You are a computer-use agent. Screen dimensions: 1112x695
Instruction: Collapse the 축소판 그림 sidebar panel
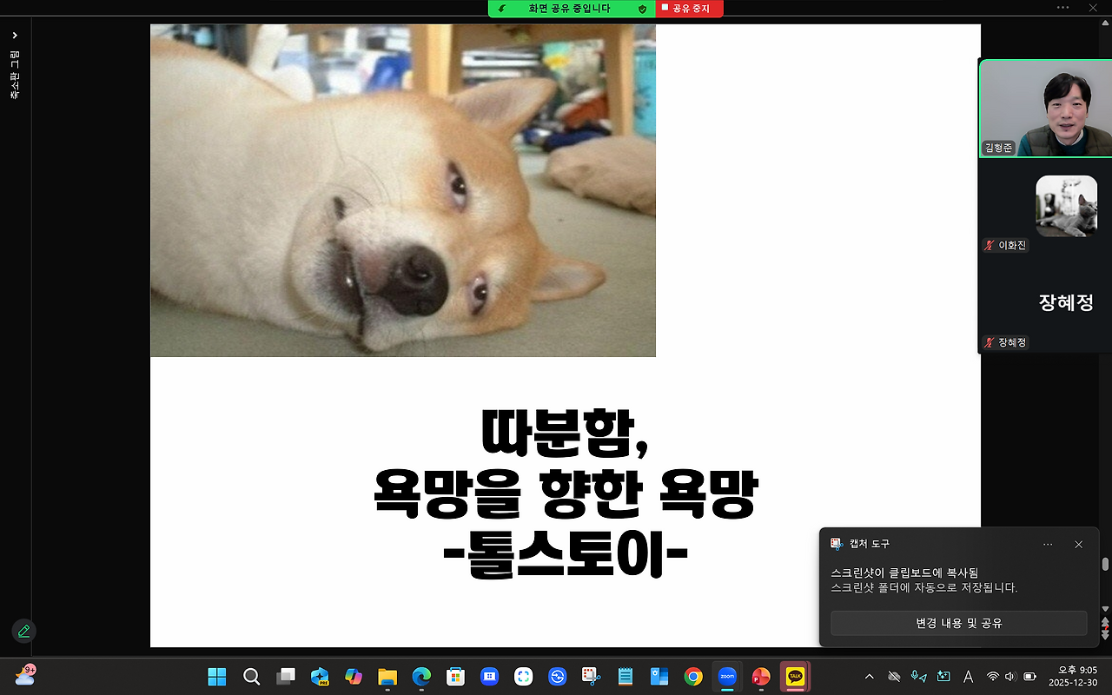point(14,36)
